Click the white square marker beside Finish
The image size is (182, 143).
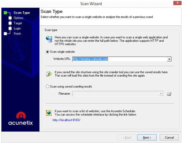click(5, 33)
